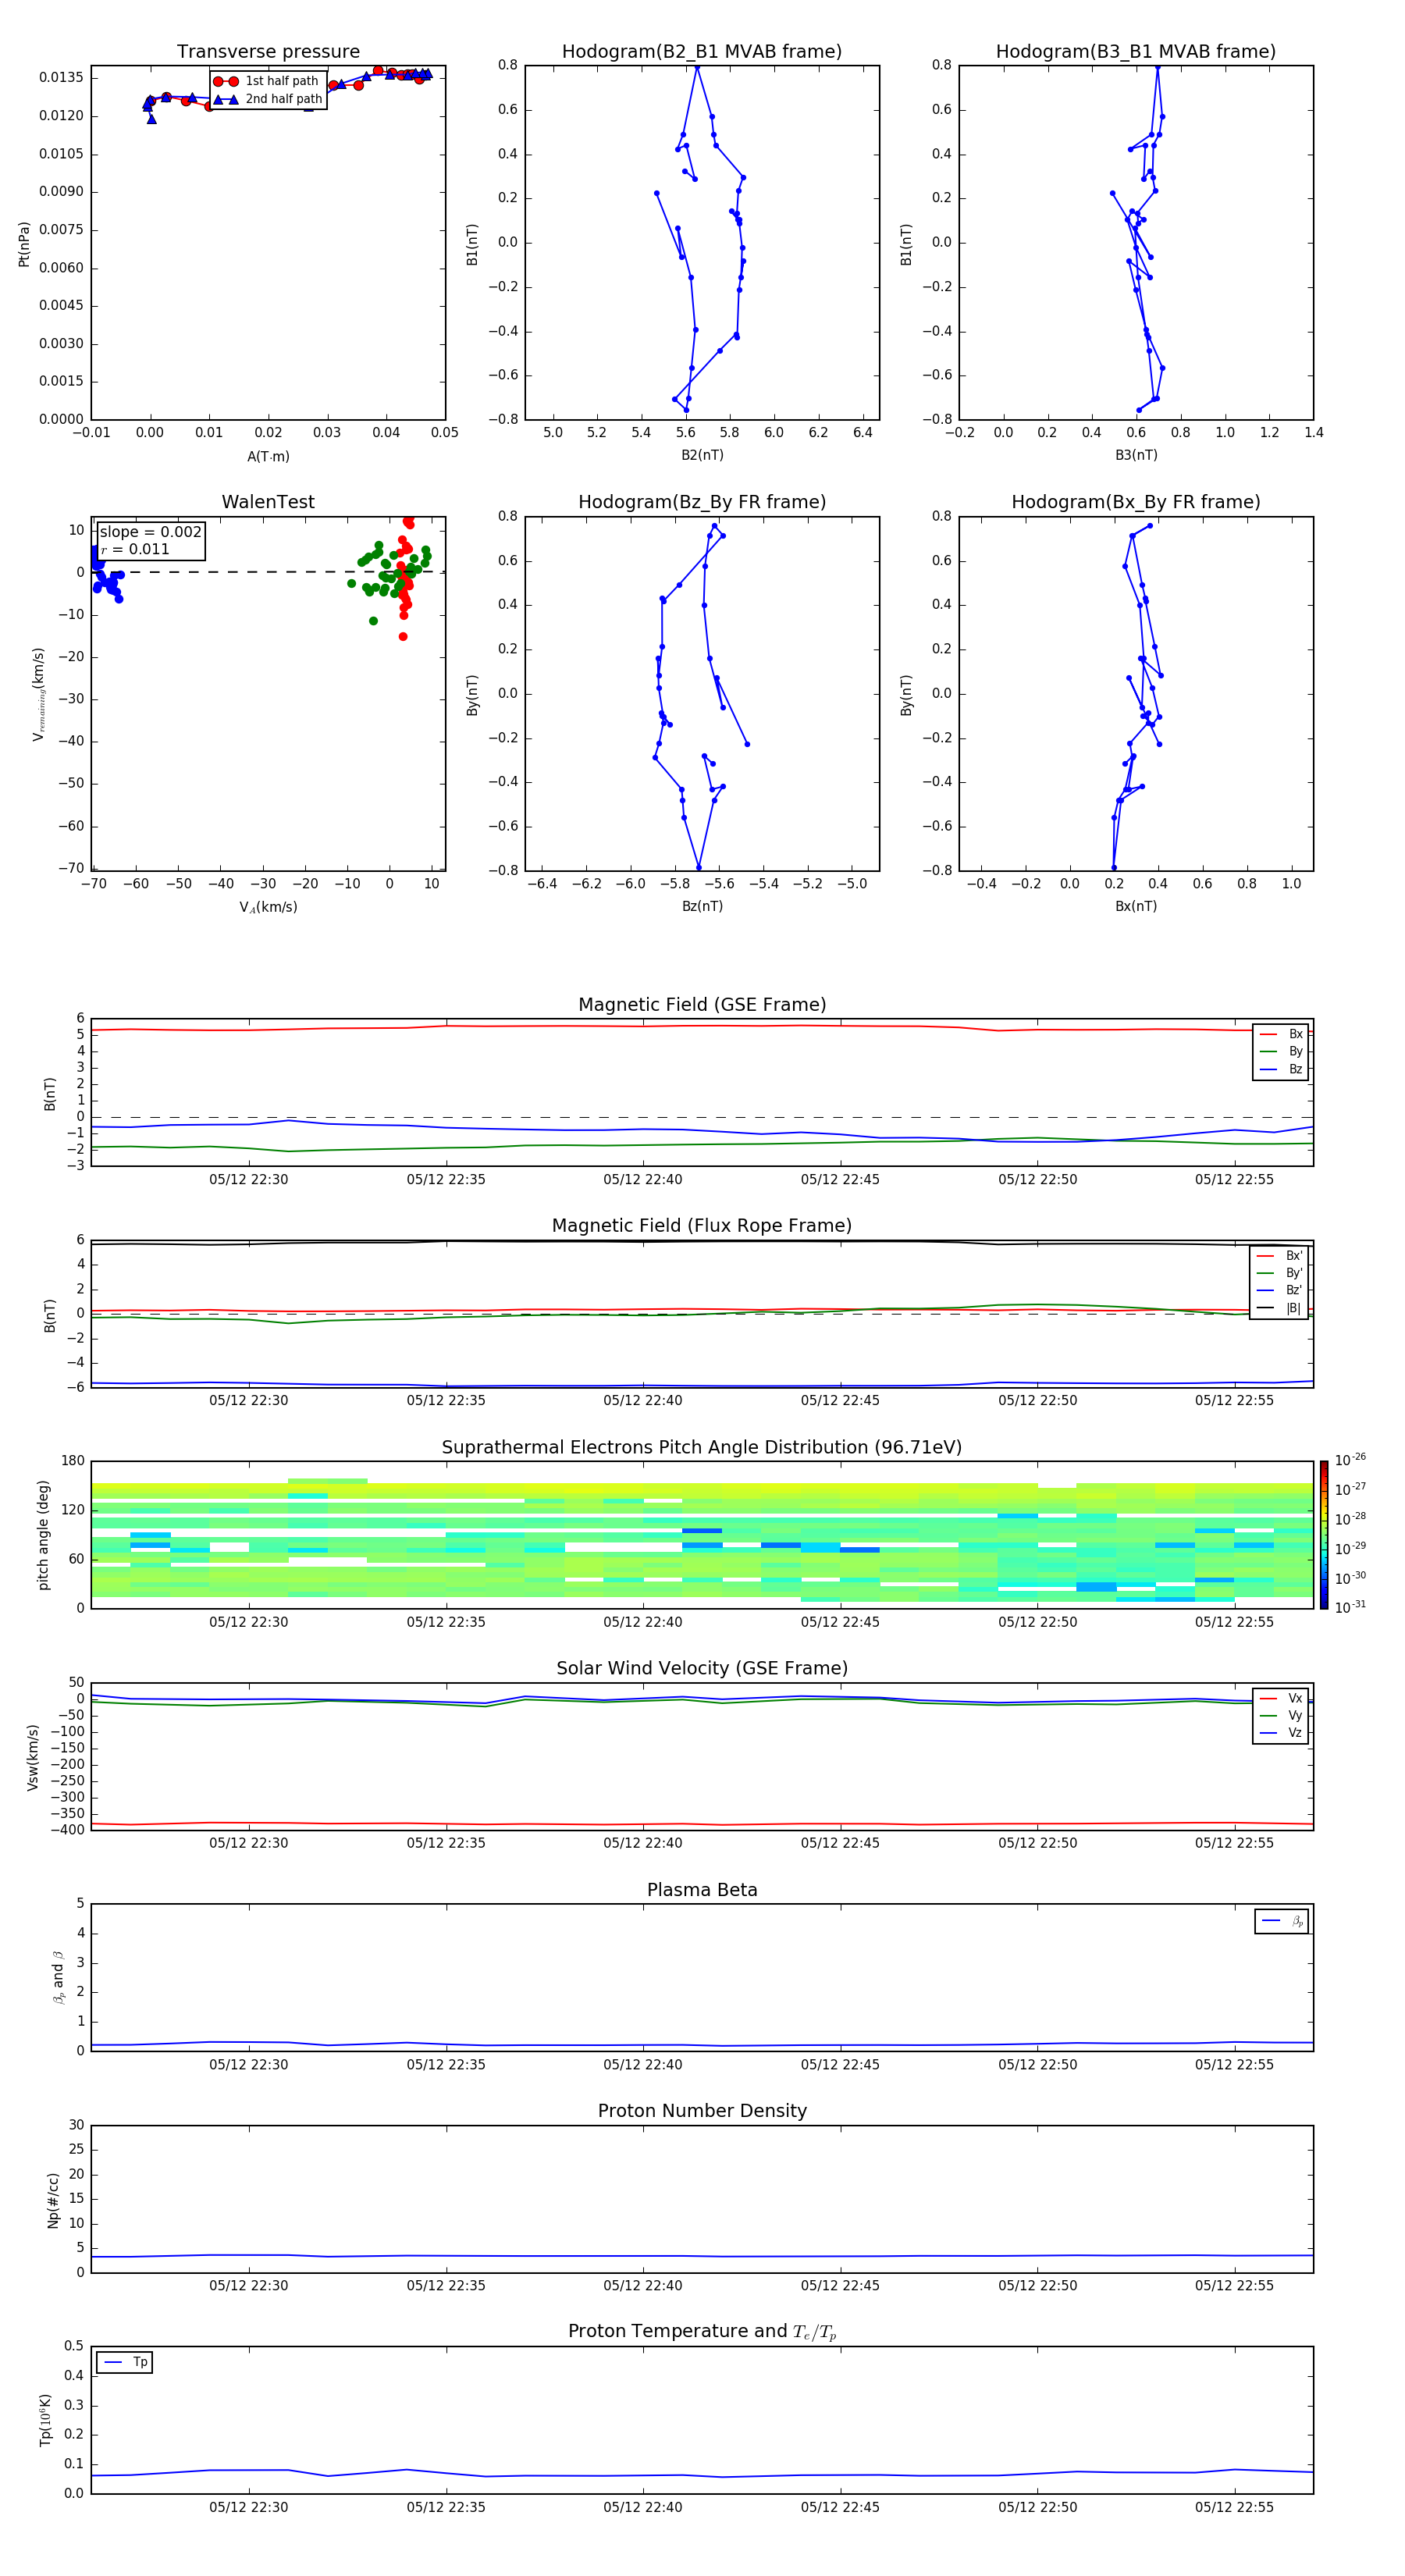Image resolution: width=1405 pixels, height=2576 pixels.
Task: Click the A(T·m) axis label
Action: tap(268, 456)
